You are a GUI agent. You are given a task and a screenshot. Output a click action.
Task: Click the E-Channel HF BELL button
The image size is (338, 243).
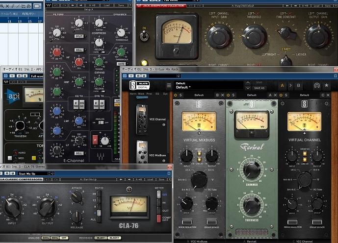79,49
